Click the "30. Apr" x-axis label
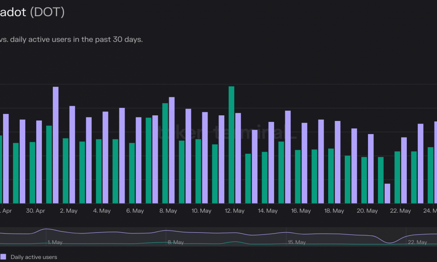This screenshot has width=437, height=262. (35, 211)
